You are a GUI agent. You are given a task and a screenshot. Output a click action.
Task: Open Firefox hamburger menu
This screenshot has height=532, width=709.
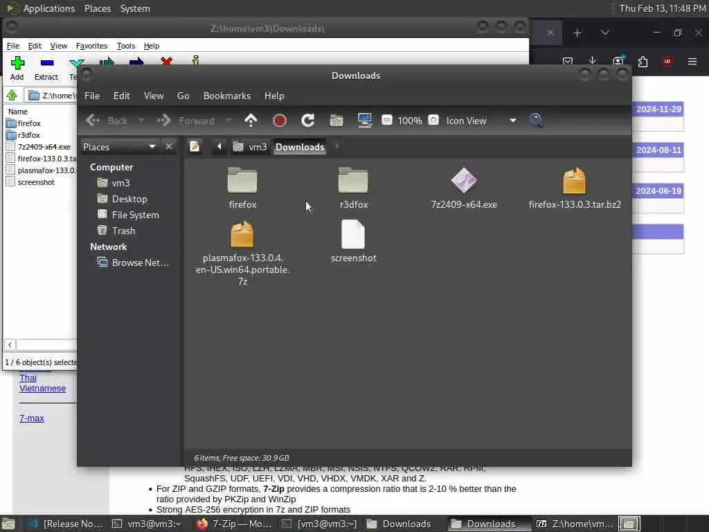[692, 61]
